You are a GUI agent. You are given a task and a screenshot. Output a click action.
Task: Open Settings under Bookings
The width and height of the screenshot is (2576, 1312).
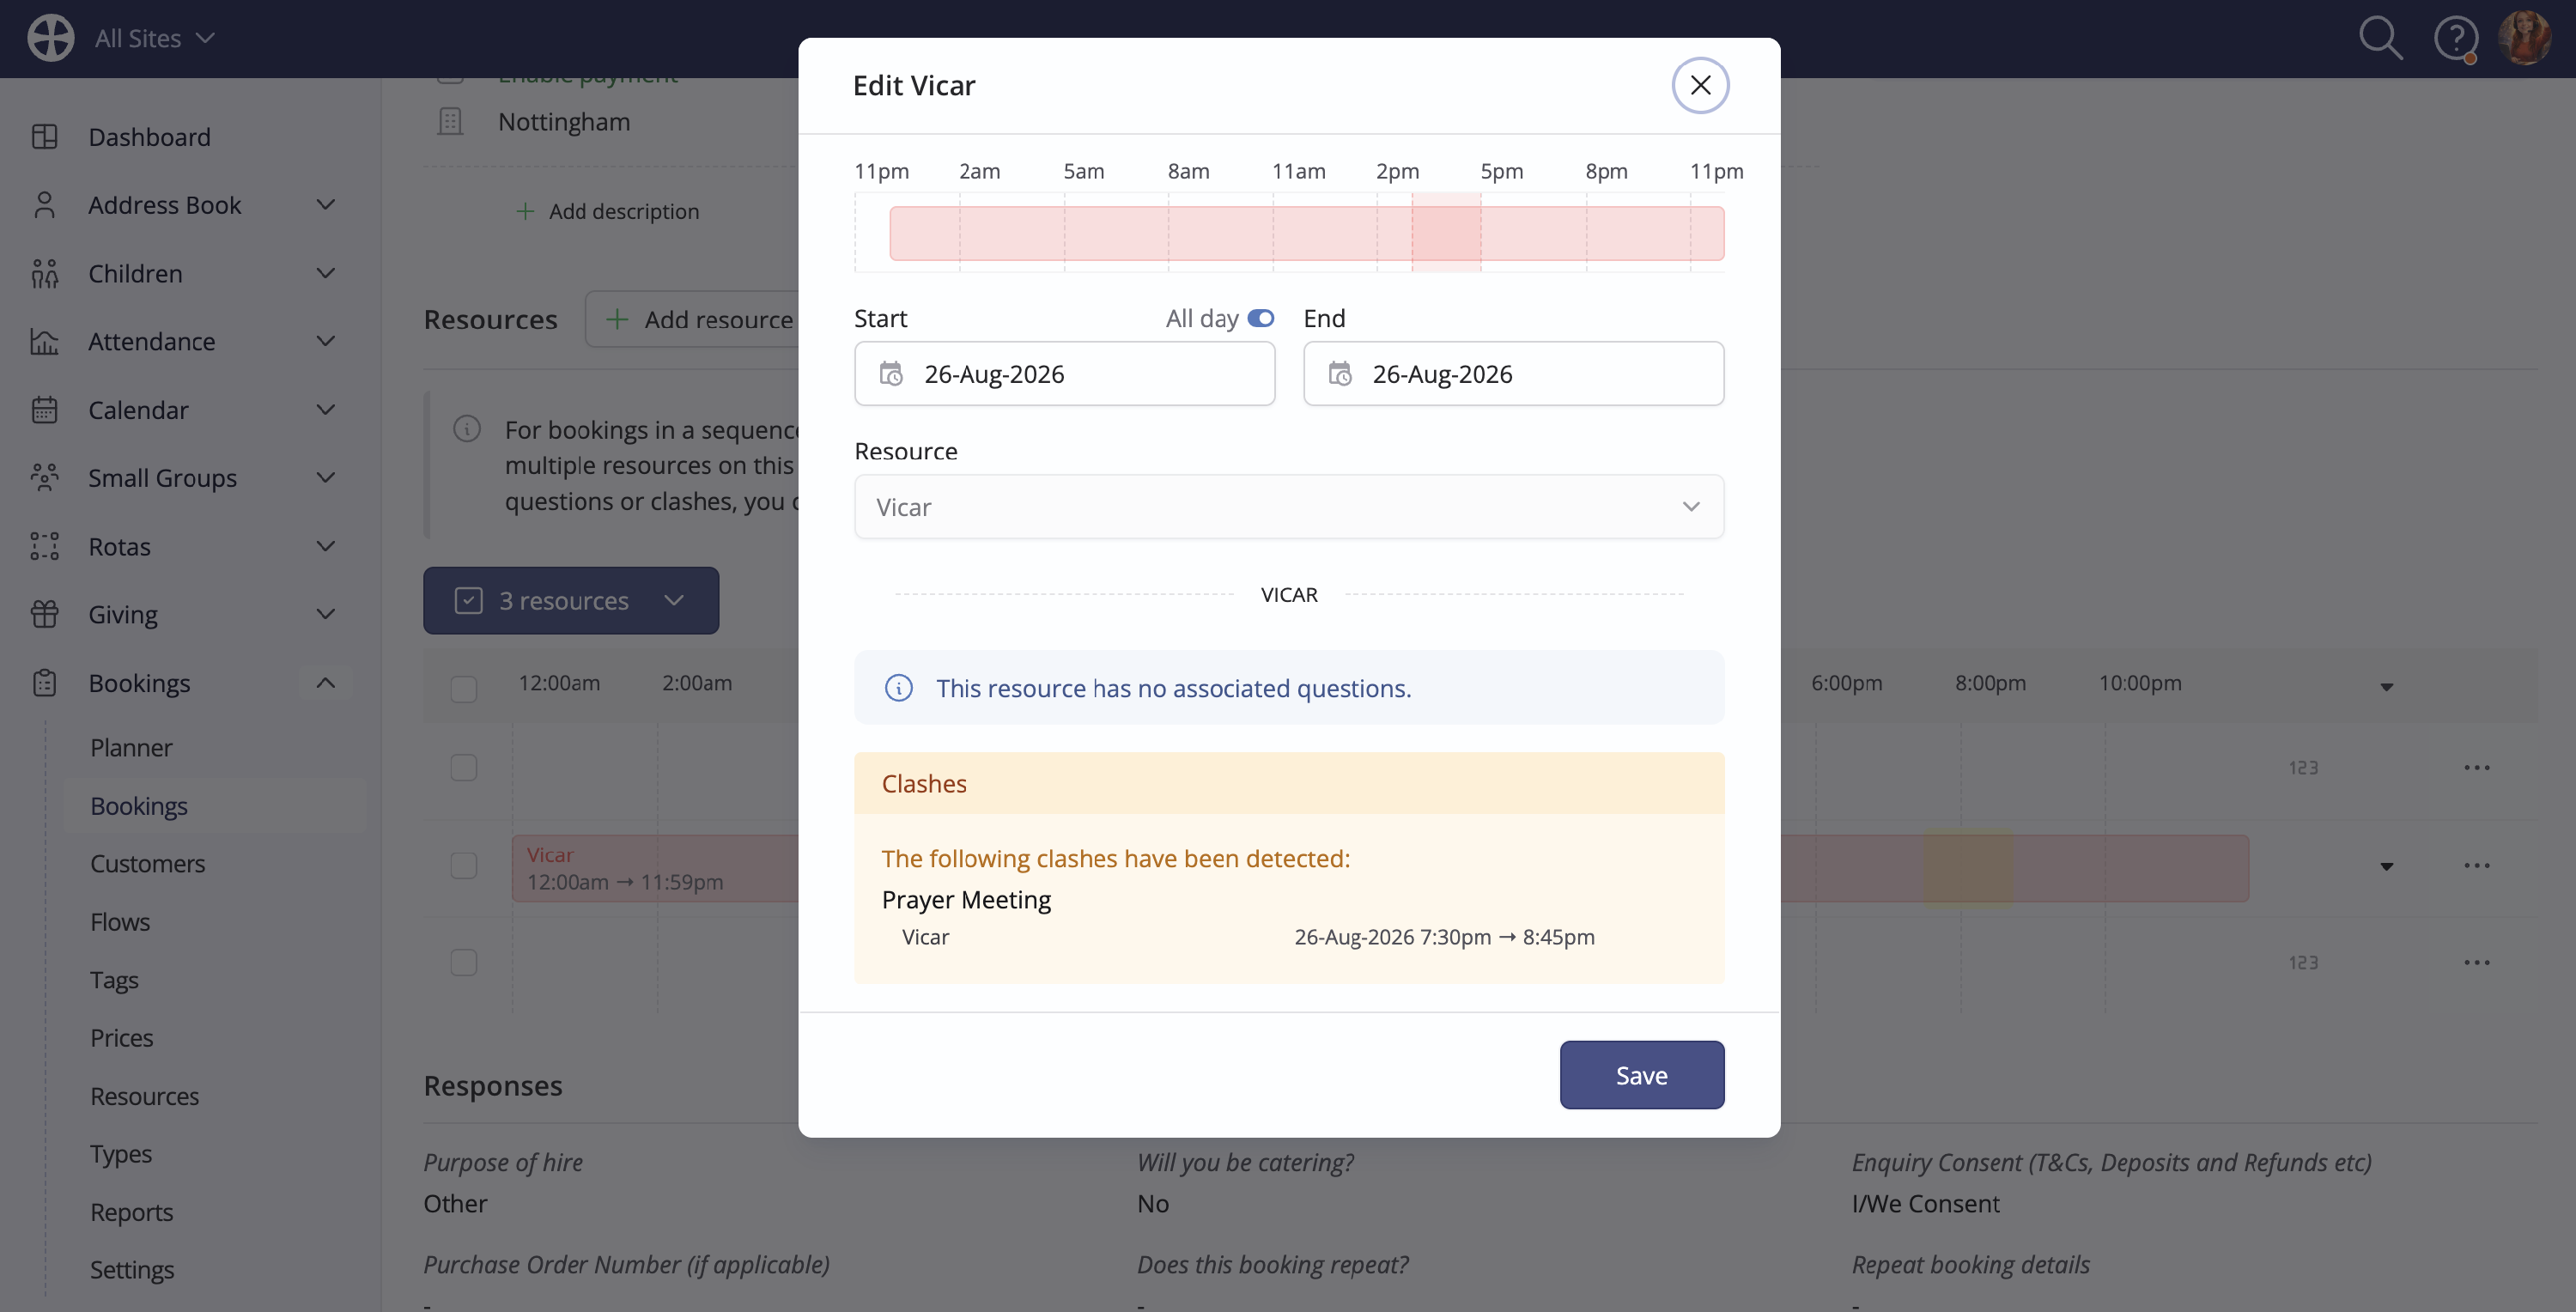point(132,1269)
